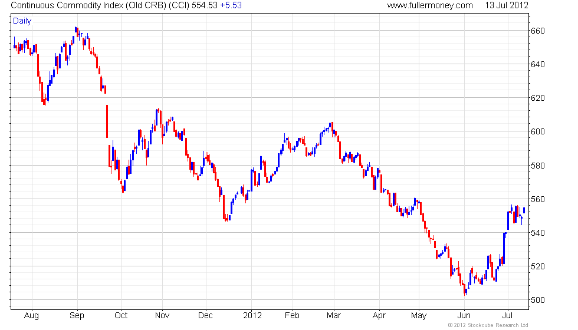Screen dimensions: 578x330
Task: Click the 'Dec' month axis label
Action: pyautogui.click(x=205, y=316)
